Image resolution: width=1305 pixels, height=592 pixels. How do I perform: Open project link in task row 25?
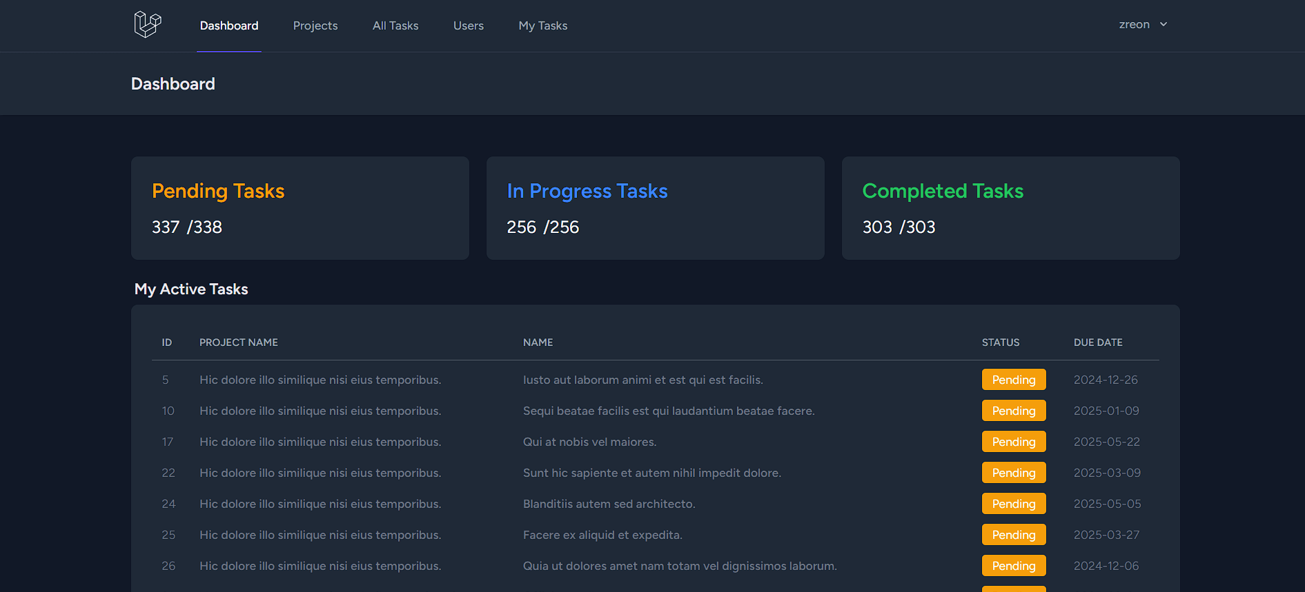coord(320,535)
